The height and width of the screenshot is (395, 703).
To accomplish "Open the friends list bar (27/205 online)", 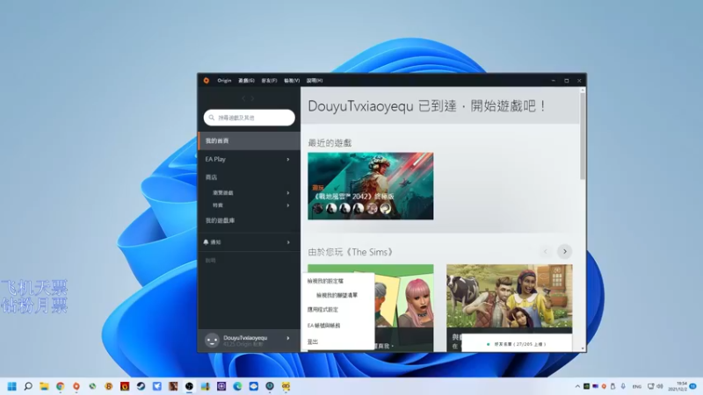I will 517,344.
